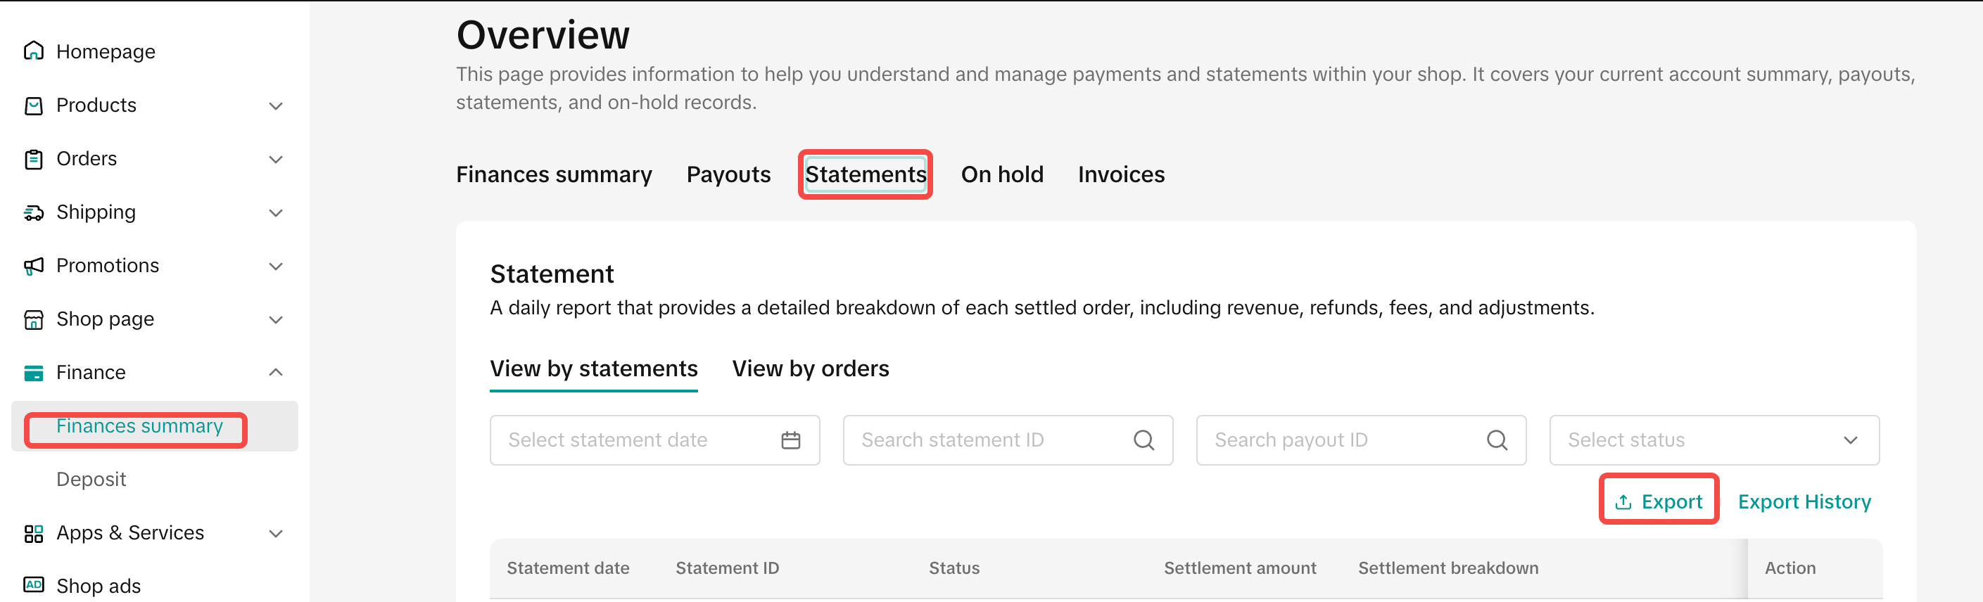Focus the Search payout ID field
The height and width of the screenshot is (602, 1983).
[1347, 440]
